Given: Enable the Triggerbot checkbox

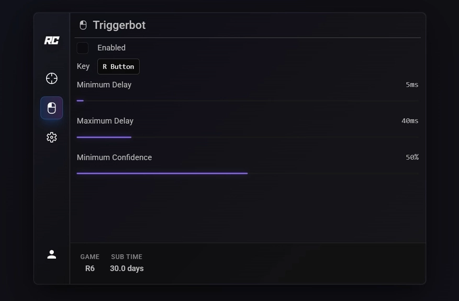Looking at the screenshot, I should [83, 48].
